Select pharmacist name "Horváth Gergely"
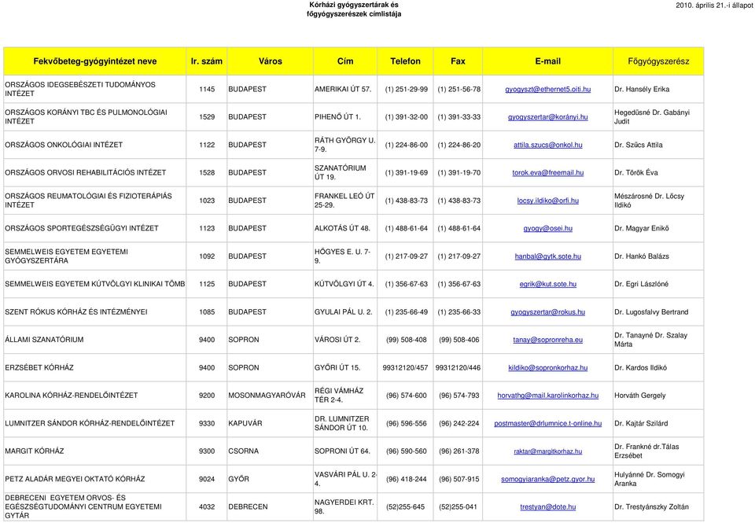755x523 pixels. 640,396
